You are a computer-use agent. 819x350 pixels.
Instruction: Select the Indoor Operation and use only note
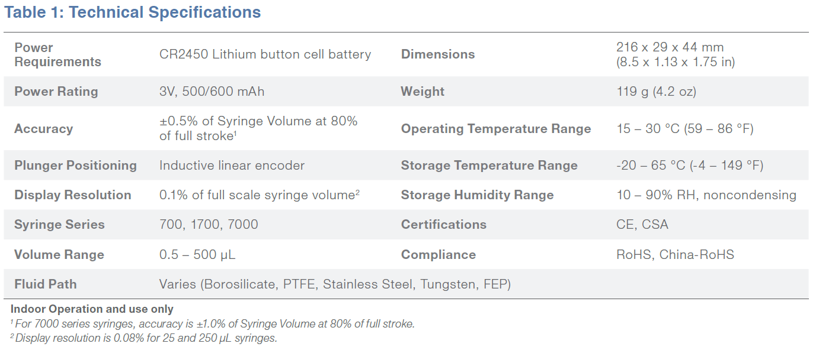pos(92,309)
